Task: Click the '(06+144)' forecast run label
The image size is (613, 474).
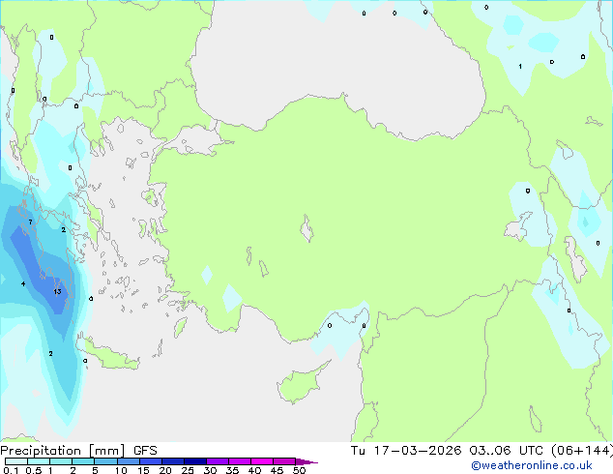Action: click(582, 451)
